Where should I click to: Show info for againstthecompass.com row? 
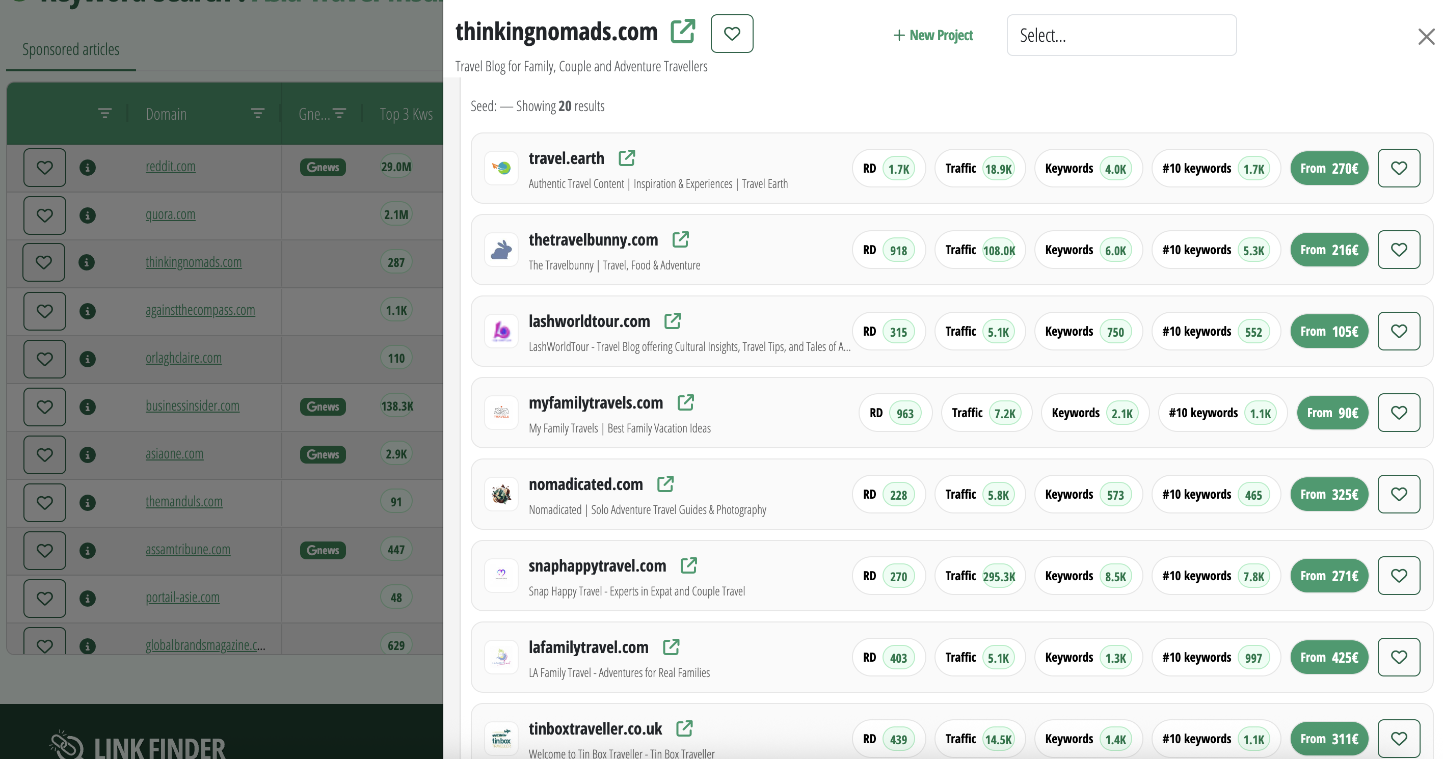[88, 311]
